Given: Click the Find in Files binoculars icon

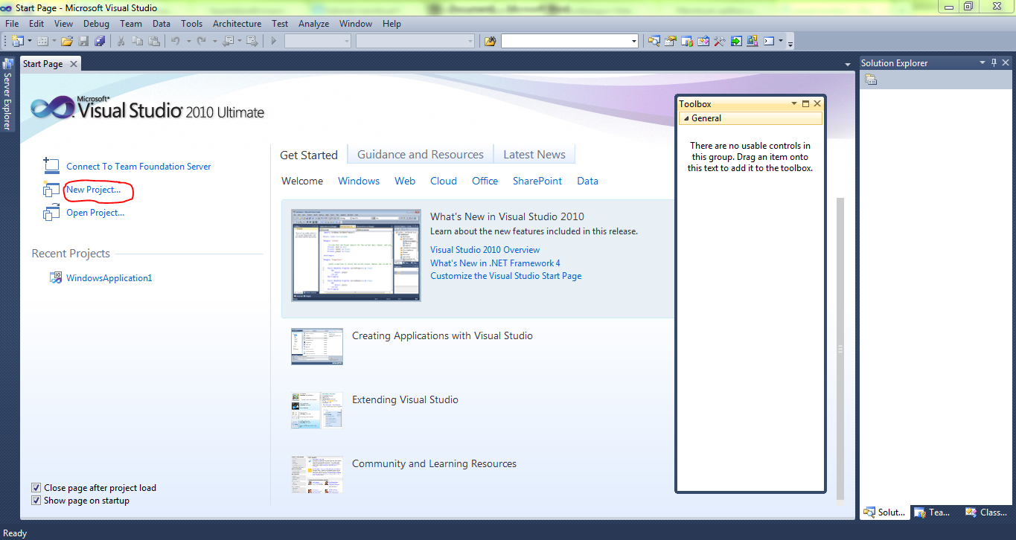Looking at the screenshot, I should (490, 41).
